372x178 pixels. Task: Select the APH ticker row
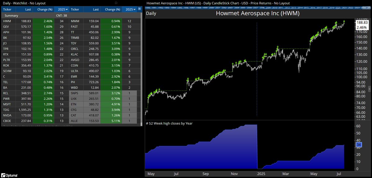click(35, 32)
